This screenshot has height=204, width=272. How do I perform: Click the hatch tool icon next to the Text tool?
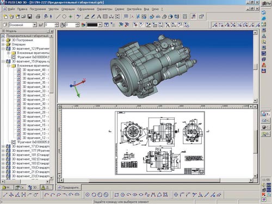105,17
